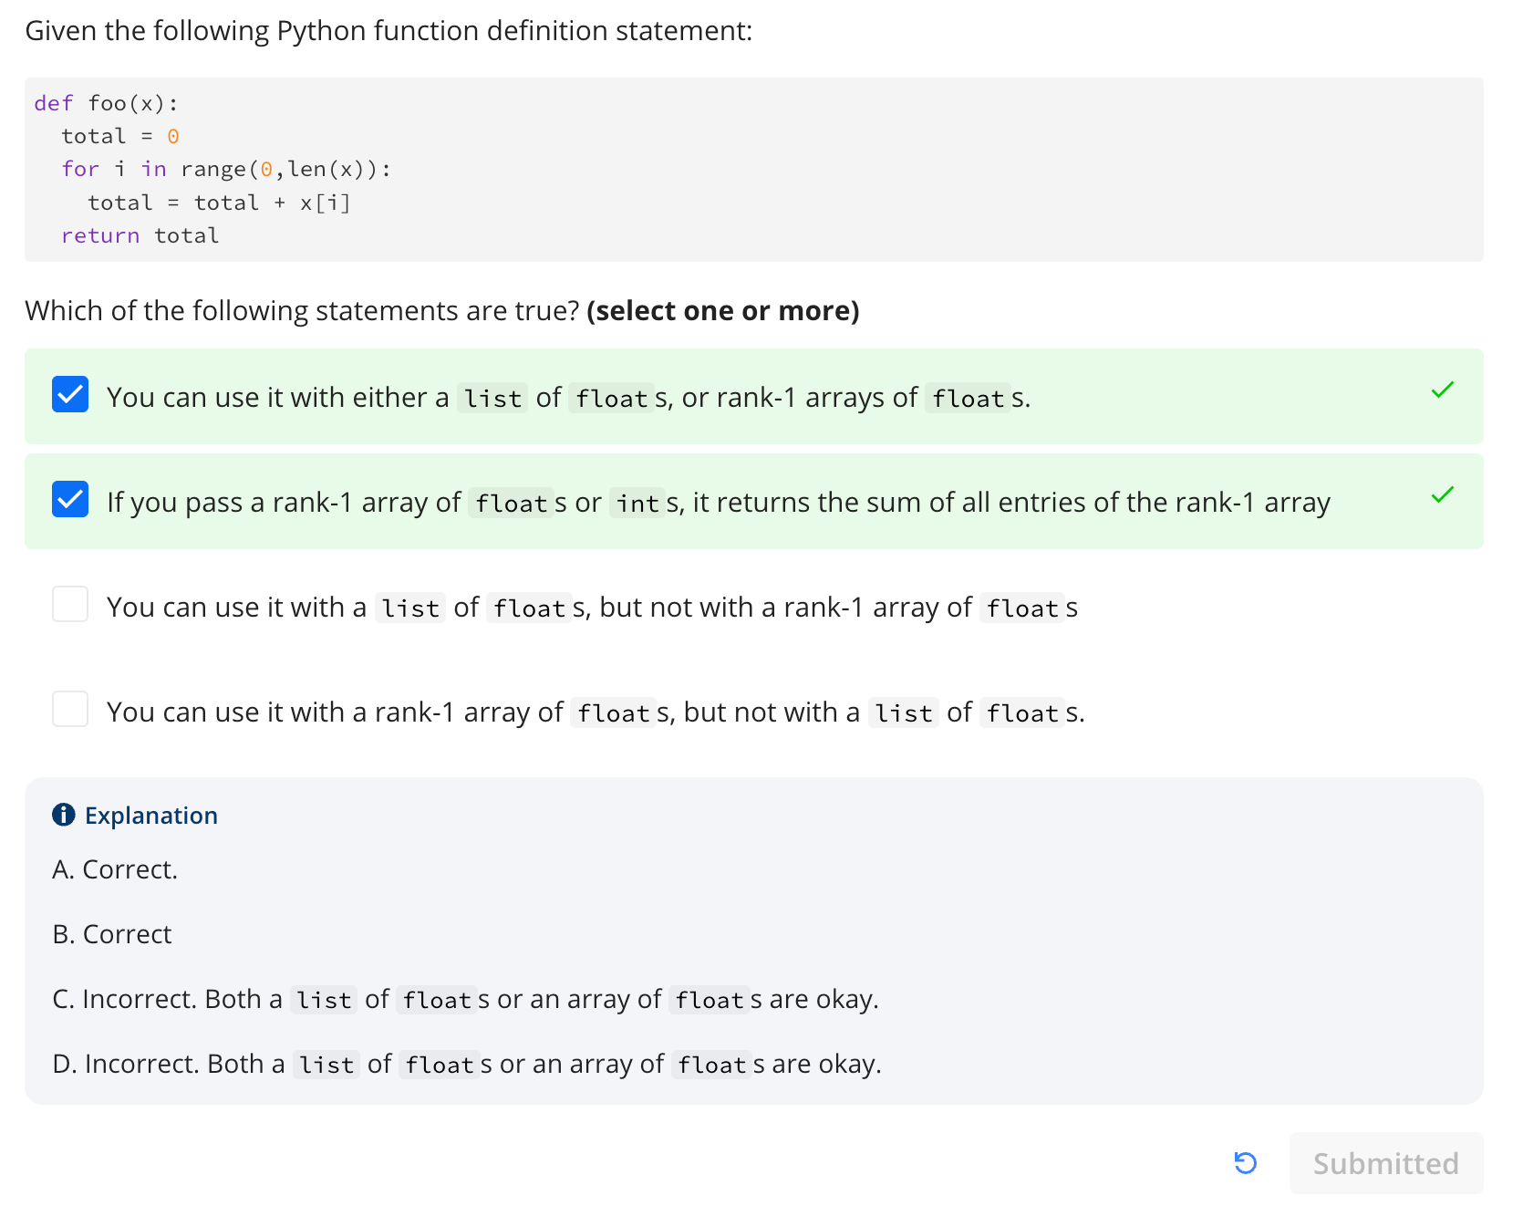Viewport: 1523px width, 1206px height.
Task: Click the 'B. Correct' explanation line
Action: click(x=112, y=934)
